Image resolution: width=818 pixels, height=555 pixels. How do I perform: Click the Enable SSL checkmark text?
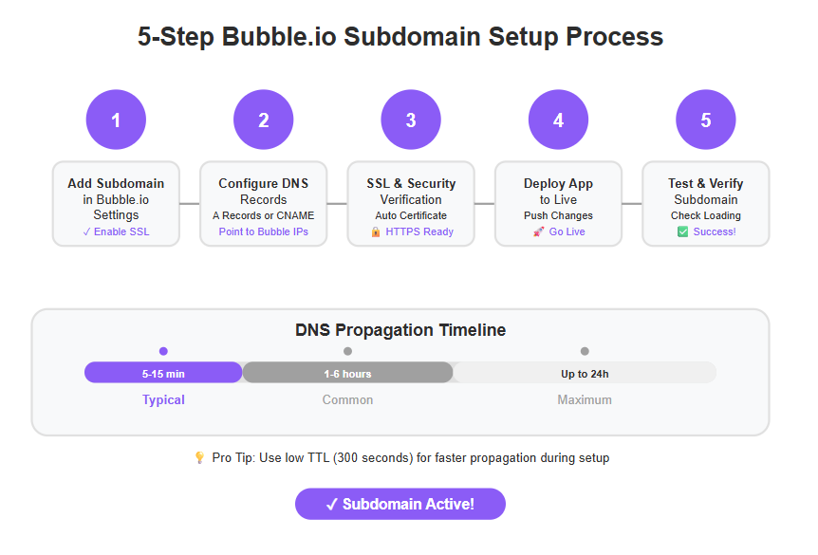[x=116, y=231]
